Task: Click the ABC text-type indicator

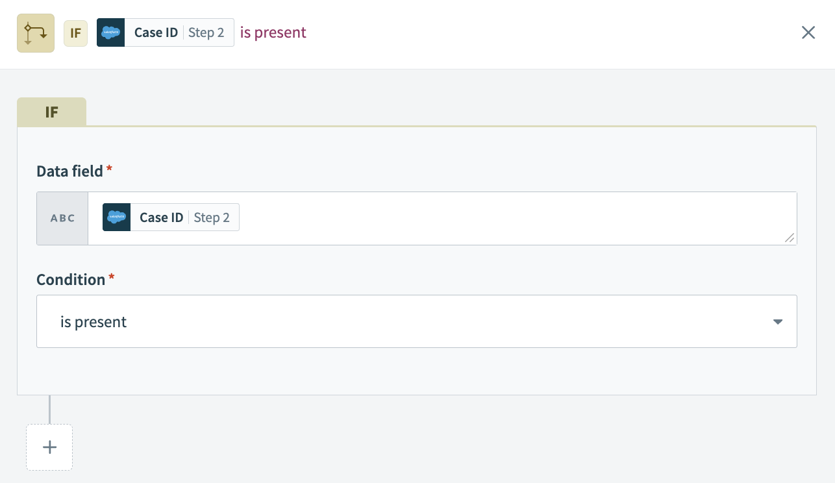Action: point(63,218)
